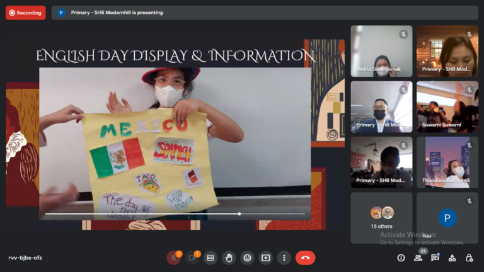Viewport: 484px width, 272px height.
Task: Open the three-dot more options menu
Action: pos(284,258)
